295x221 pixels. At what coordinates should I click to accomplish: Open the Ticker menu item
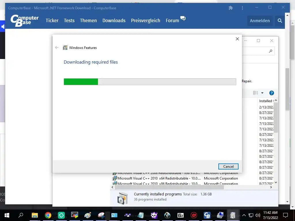(x=52, y=20)
